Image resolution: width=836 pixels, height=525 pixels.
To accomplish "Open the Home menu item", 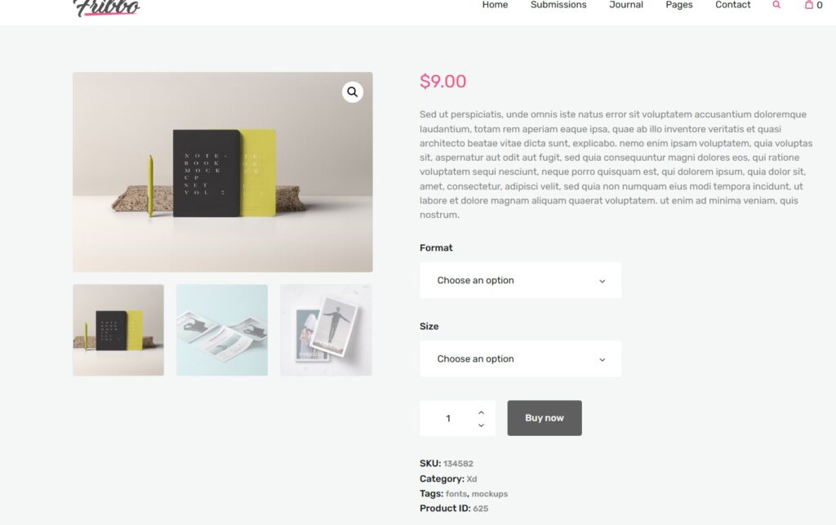I will [495, 5].
